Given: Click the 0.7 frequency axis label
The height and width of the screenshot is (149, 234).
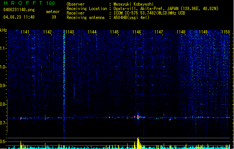Looking at the screenshot, I should pyautogui.click(x=3, y=123).
